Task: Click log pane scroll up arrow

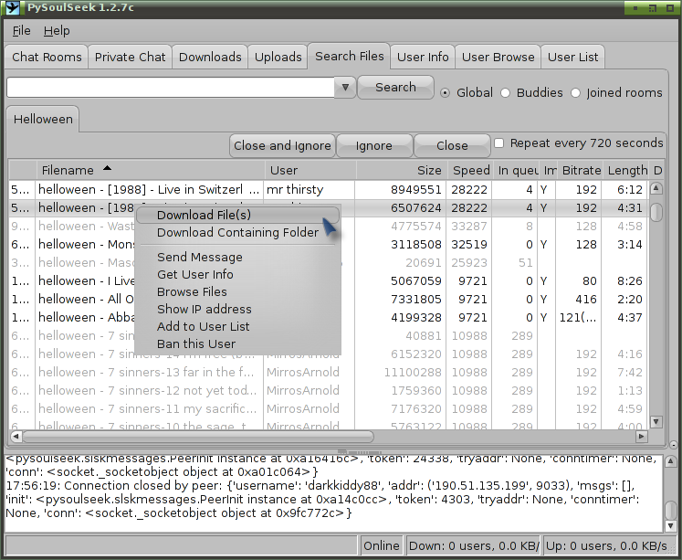Action: [x=671, y=461]
